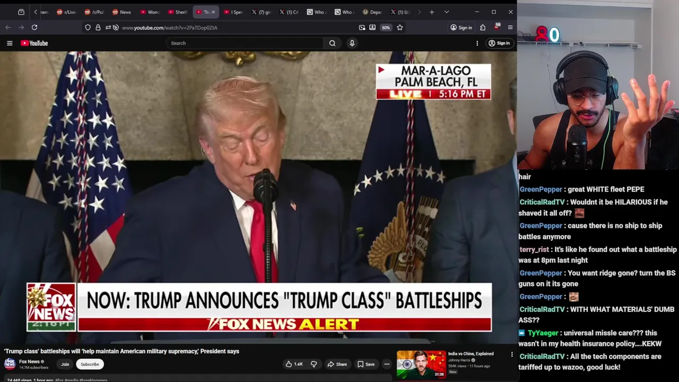Click the Fox News channel name

click(29, 362)
